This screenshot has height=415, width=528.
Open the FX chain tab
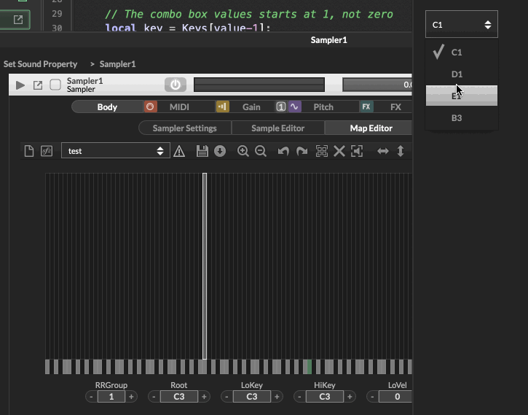(x=395, y=107)
